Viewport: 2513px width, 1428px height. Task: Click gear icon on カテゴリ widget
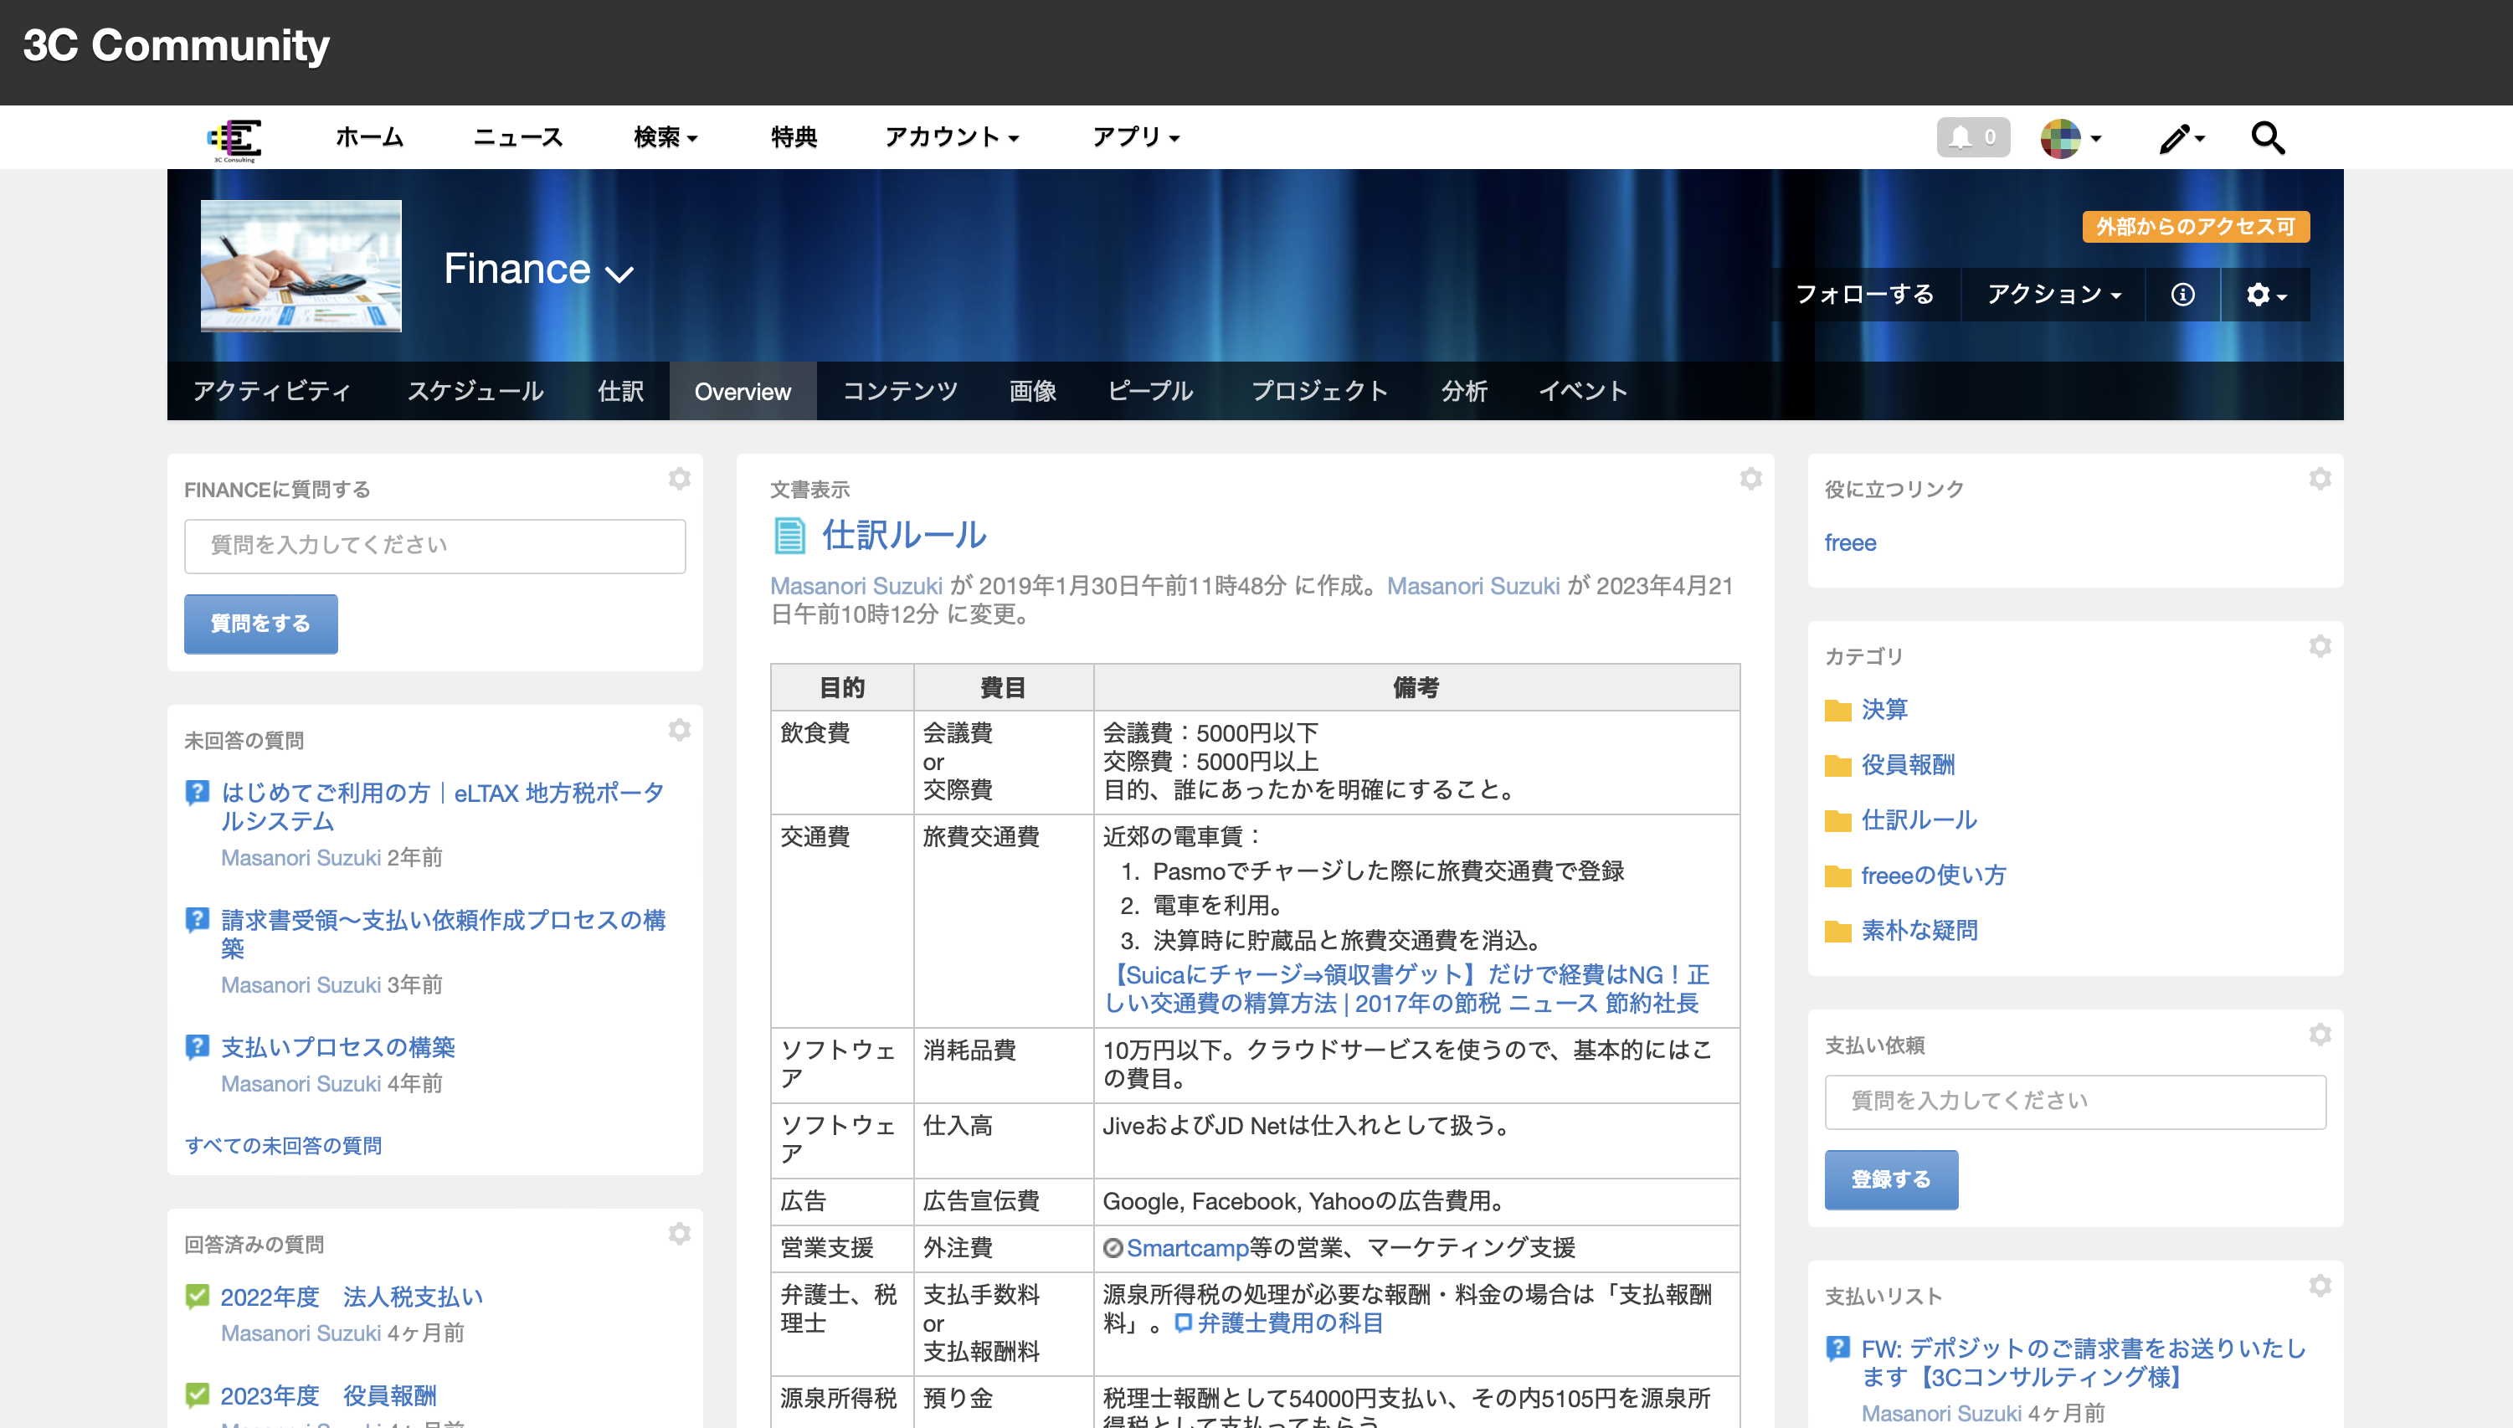2319,646
